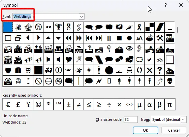
Task: Click the Character code input field
Action: pos(131,119)
